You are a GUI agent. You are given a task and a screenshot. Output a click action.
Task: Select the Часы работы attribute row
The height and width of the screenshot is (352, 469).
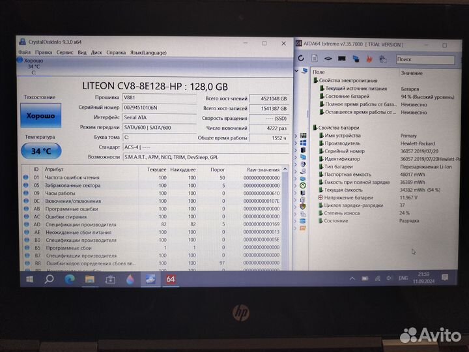point(152,193)
